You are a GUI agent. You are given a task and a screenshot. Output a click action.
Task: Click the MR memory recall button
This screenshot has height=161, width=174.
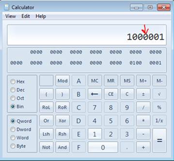(x=111, y=81)
